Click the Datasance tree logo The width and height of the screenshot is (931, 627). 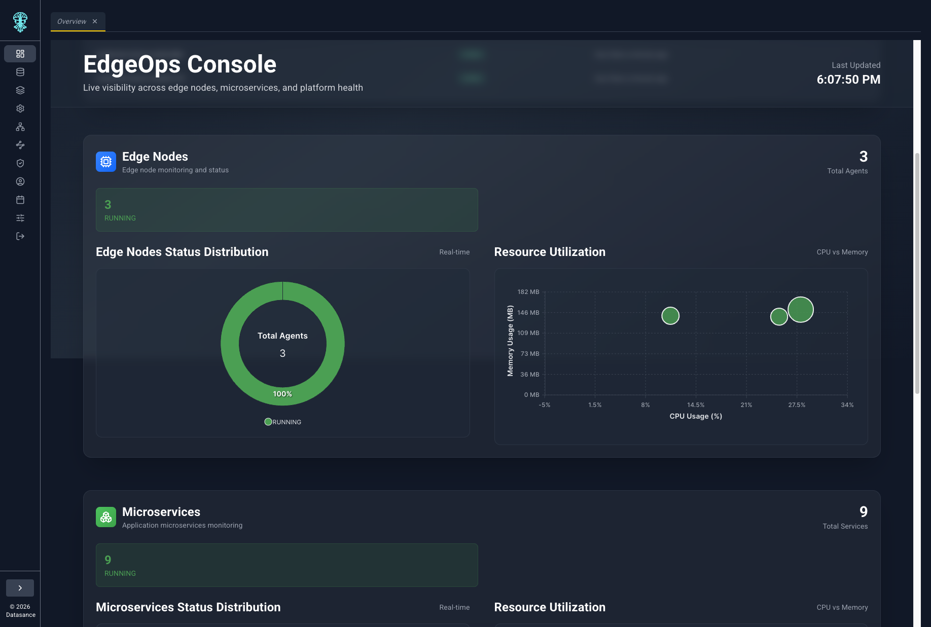(20, 22)
